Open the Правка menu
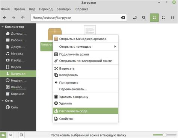178x138 pixels. pos(19,9)
